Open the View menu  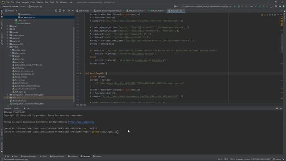point(18,2)
